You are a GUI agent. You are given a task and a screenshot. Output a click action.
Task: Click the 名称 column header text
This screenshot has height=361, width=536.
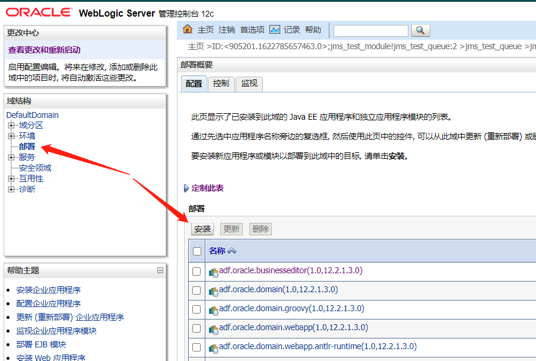click(217, 251)
